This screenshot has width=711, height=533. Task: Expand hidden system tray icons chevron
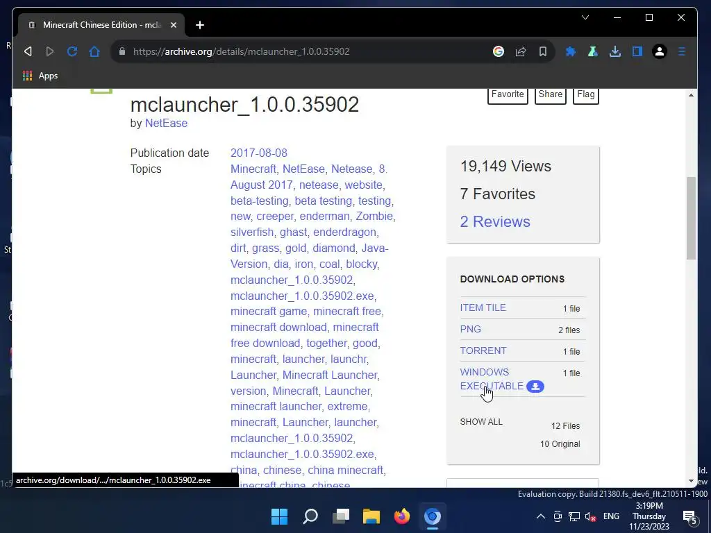pos(540,516)
